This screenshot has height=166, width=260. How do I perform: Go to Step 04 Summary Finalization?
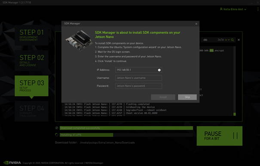(x=31, y=111)
